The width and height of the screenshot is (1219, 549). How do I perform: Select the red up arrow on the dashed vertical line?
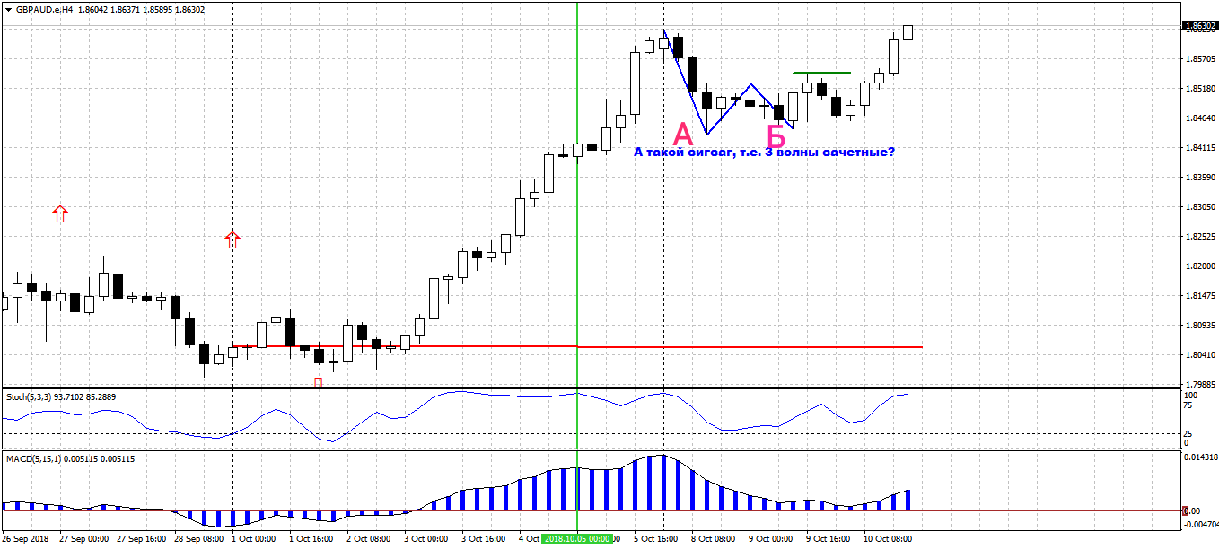click(232, 239)
